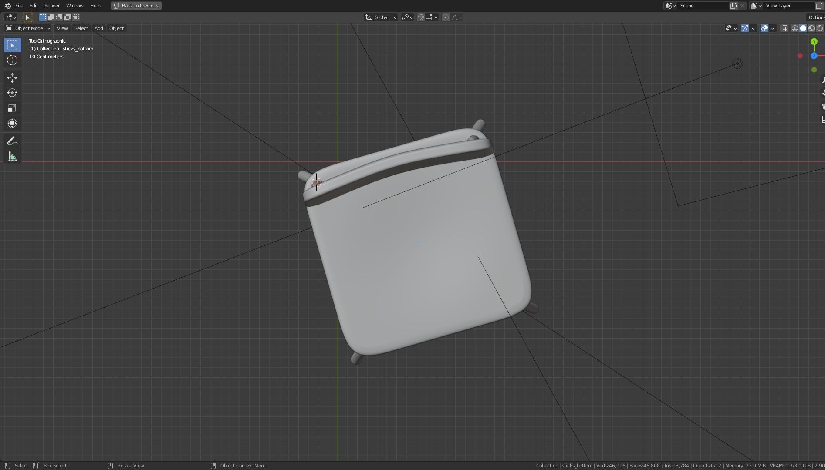Click the Options button

(x=816, y=17)
